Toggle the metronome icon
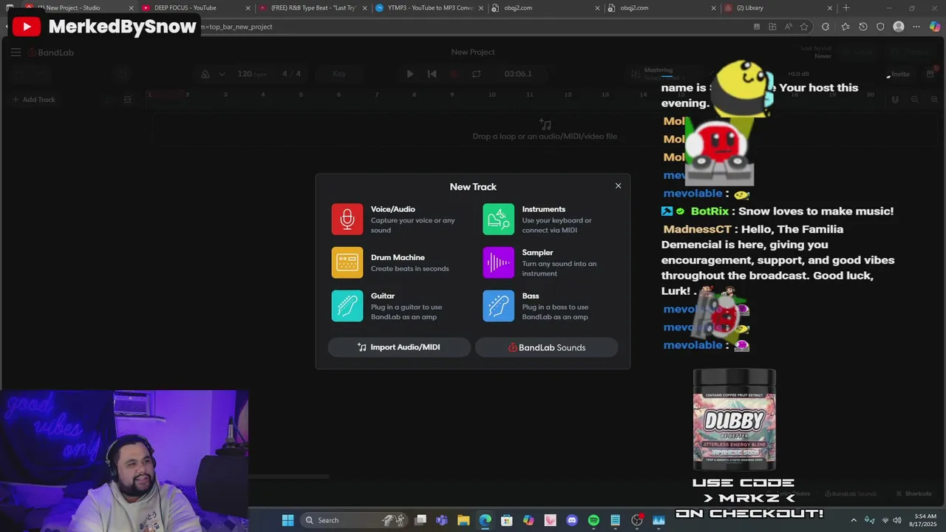 coord(205,74)
